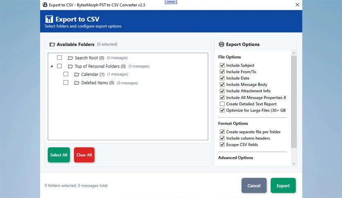Uncheck Optimize for Large Files option

click(x=222, y=110)
